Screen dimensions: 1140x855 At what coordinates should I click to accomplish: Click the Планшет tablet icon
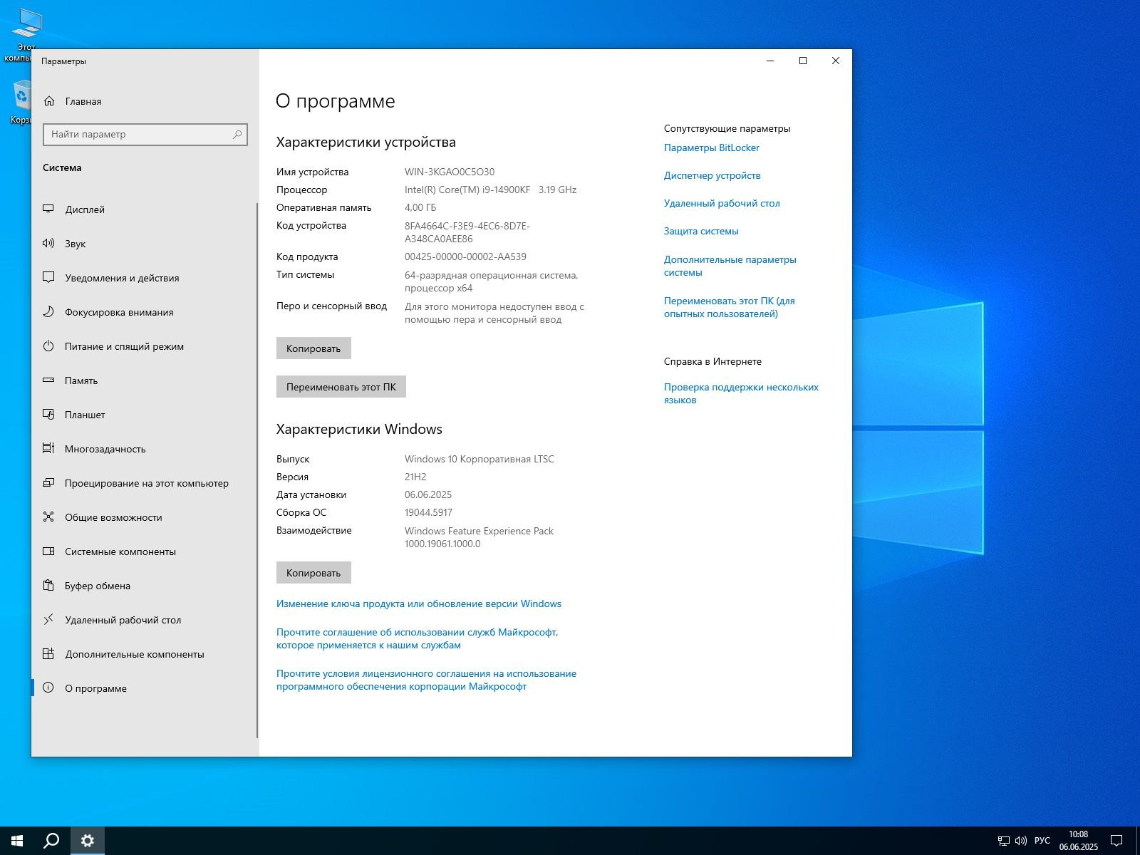pyautogui.click(x=48, y=415)
